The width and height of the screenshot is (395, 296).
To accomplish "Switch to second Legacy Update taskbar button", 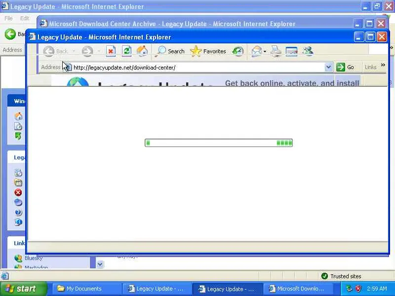I will pos(227,289).
